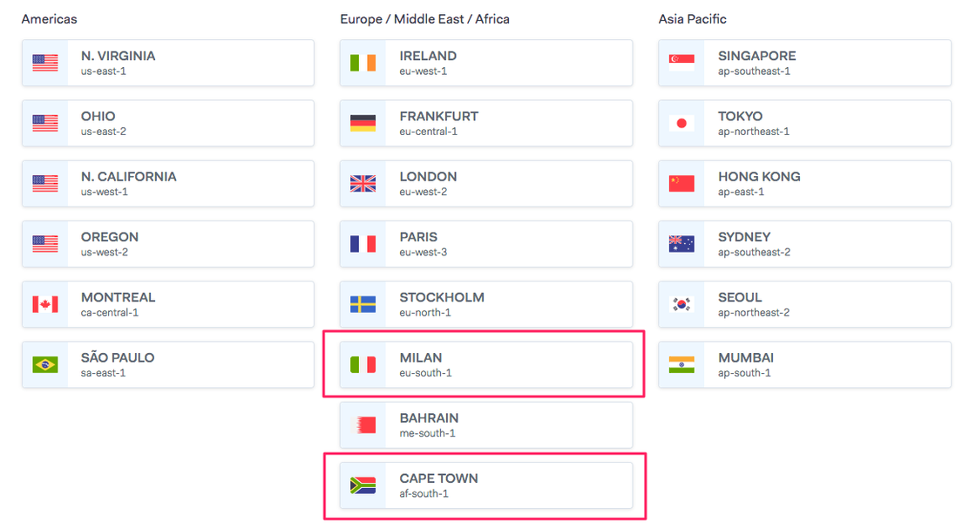Click the Canada flag icon beside Montreal
Image resolution: width=976 pixels, height=529 pixels.
[x=44, y=304]
